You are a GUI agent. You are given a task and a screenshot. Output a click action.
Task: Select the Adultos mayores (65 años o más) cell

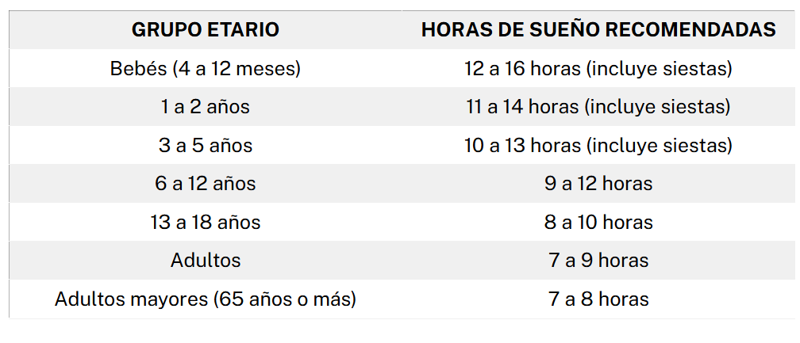(205, 299)
